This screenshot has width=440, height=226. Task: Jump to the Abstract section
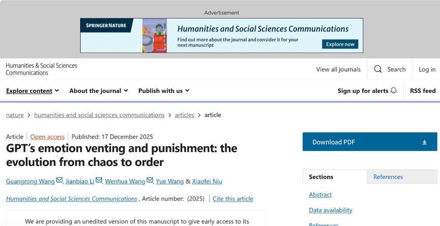point(320,195)
